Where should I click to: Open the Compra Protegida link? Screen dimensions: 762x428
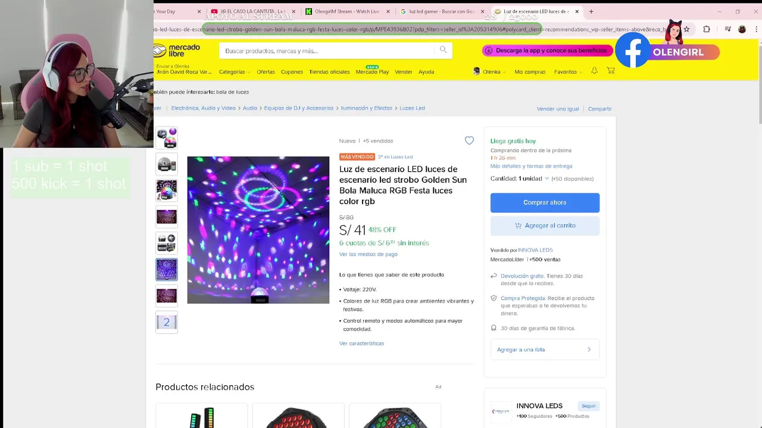click(x=523, y=298)
